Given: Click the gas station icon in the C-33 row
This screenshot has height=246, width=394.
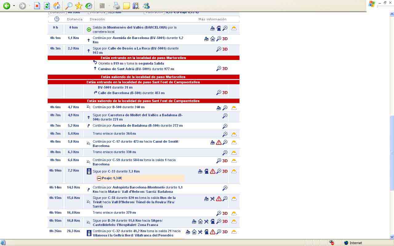Looking at the screenshot, I should click(x=207, y=171).
